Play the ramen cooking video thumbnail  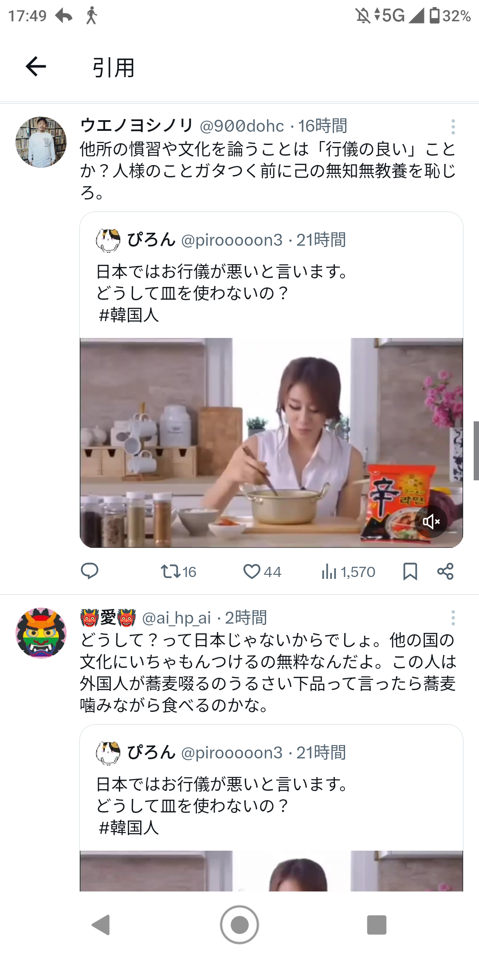click(x=271, y=443)
